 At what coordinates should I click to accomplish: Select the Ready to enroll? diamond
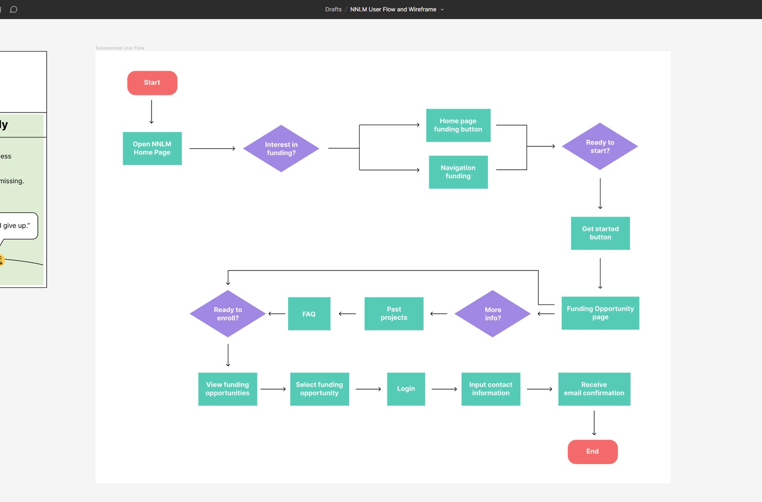[228, 314]
